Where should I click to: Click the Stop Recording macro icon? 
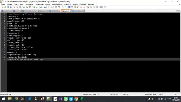tap(91, 7)
